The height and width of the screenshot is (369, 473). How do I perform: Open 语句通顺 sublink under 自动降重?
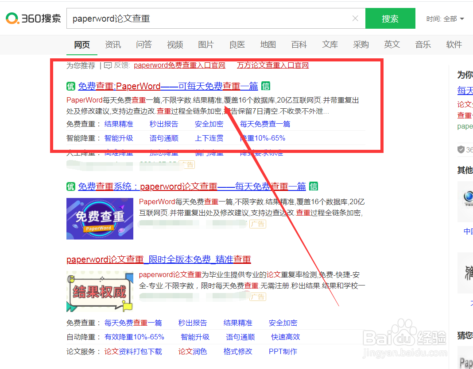pos(240,337)
